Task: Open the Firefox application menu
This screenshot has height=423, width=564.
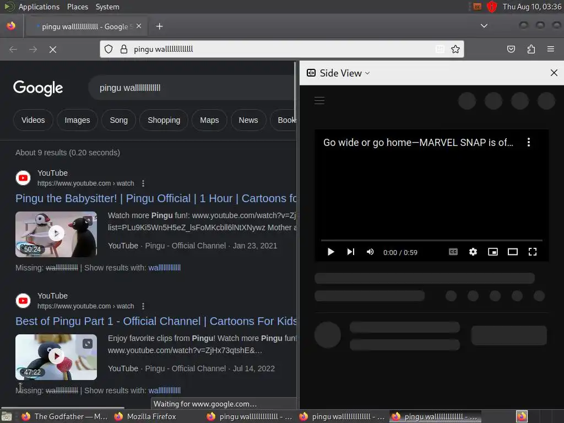Action: click(x=551, y=49)
